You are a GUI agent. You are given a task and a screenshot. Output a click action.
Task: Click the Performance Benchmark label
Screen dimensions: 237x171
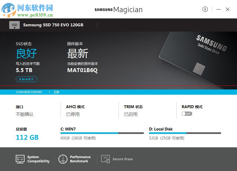coord(80,159)
